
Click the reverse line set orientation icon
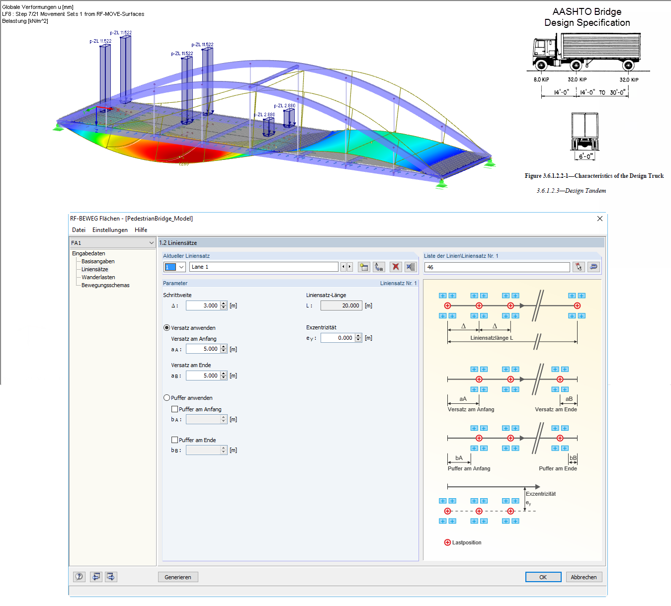pos(593,267)
